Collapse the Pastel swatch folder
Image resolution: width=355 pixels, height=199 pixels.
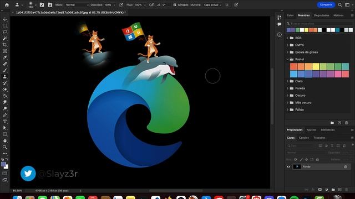[x=287, y=59]
